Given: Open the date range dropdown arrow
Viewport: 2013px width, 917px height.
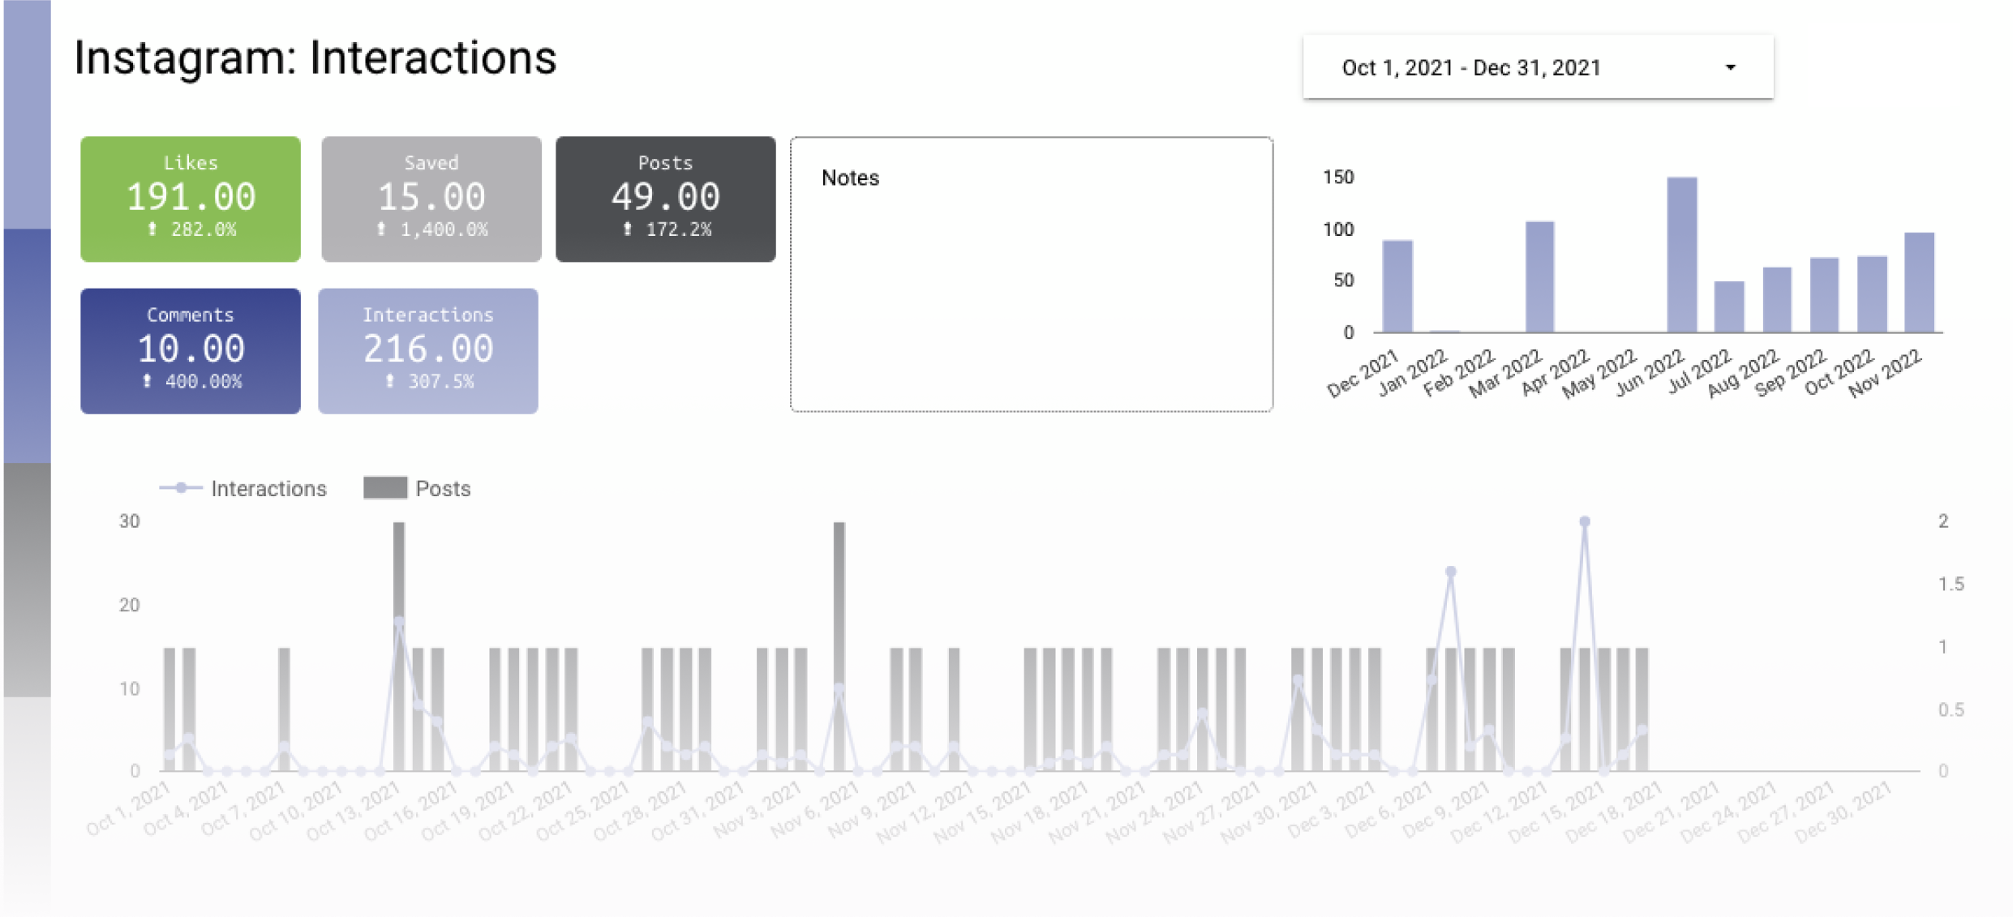Looking at the screenshot, I should click(x=1730, y=67).
